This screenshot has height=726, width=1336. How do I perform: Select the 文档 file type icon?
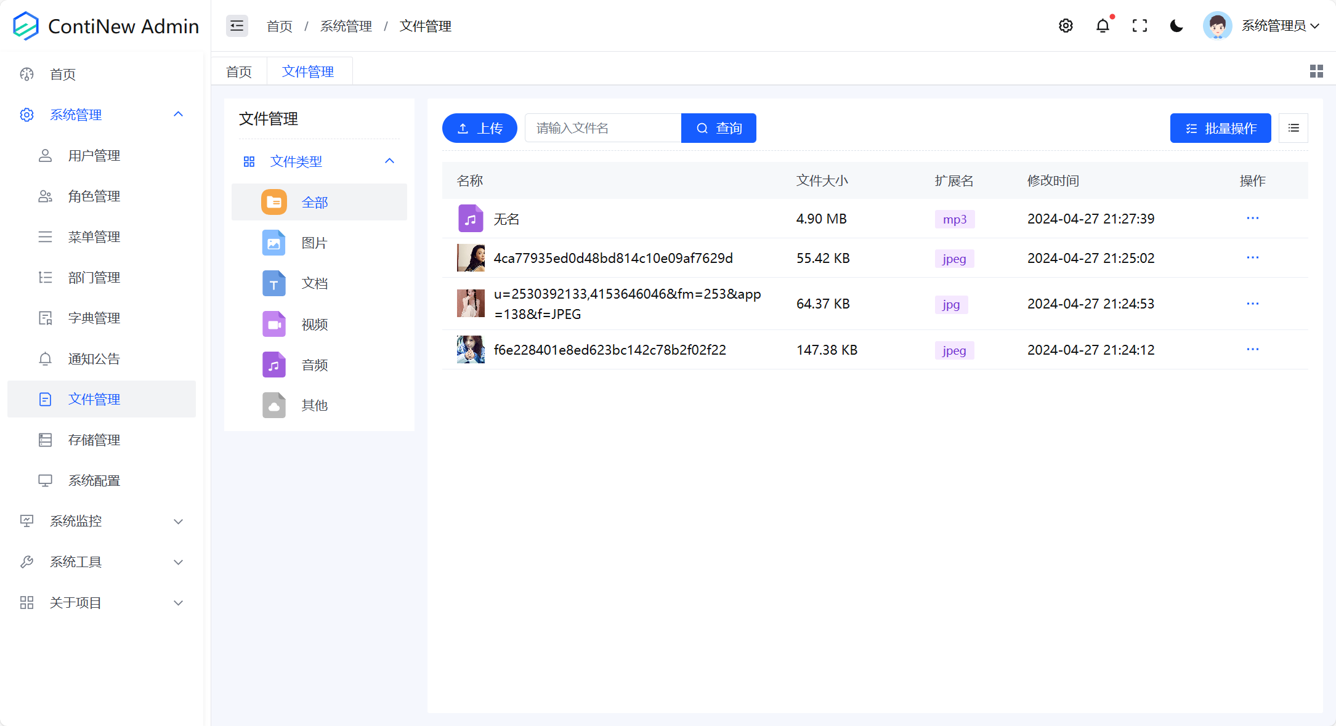(273, 283)
